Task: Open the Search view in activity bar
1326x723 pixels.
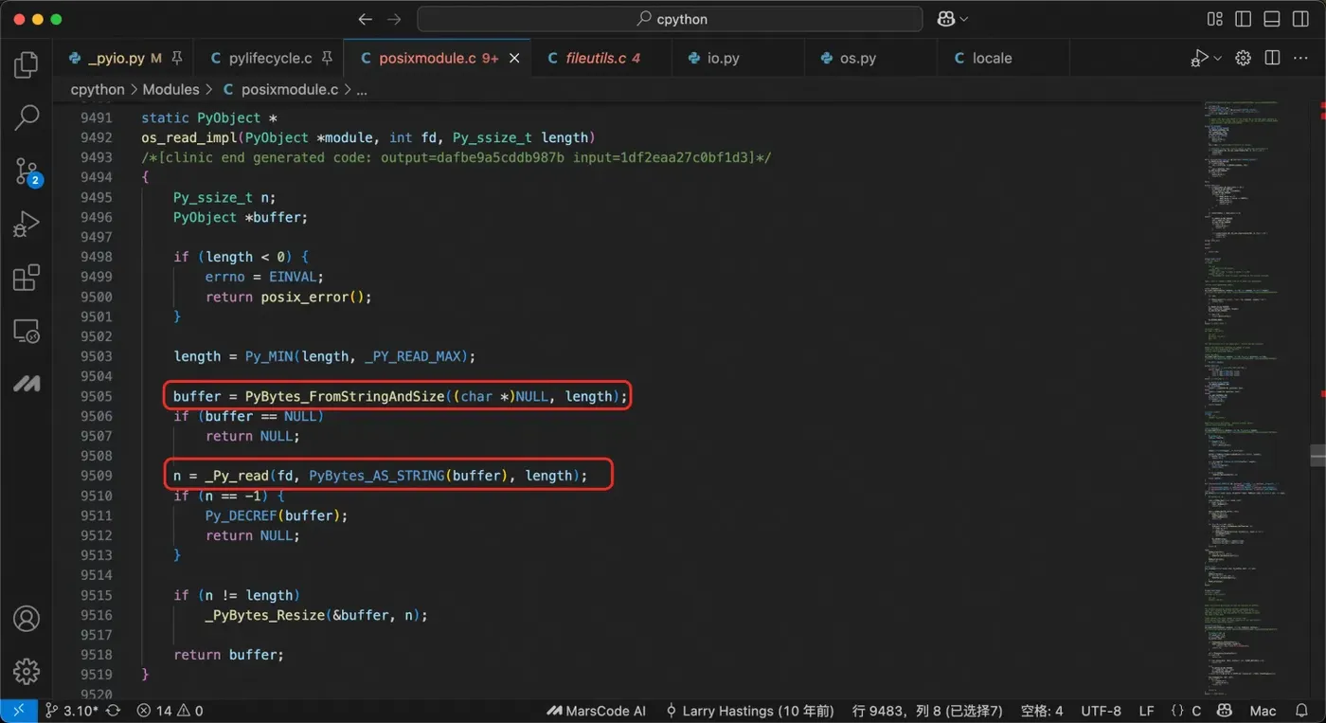Action: (27, 117)
